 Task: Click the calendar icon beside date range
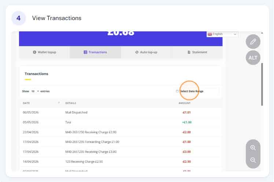(177, 91)
